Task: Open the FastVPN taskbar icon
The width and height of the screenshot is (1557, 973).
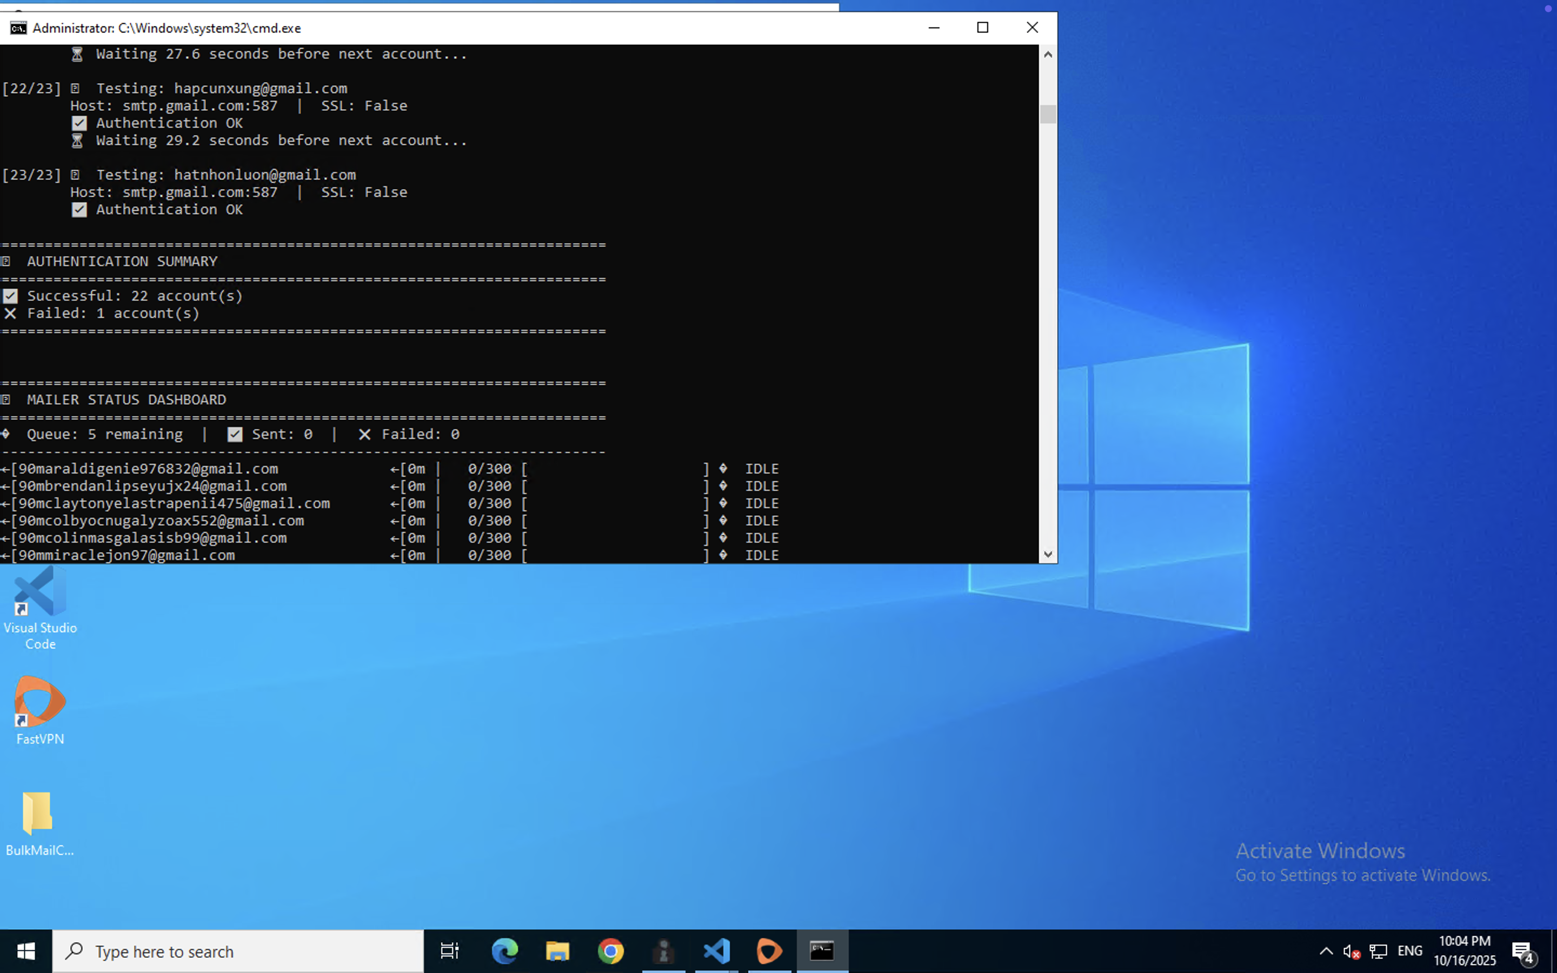Action: tap(769, 950)
